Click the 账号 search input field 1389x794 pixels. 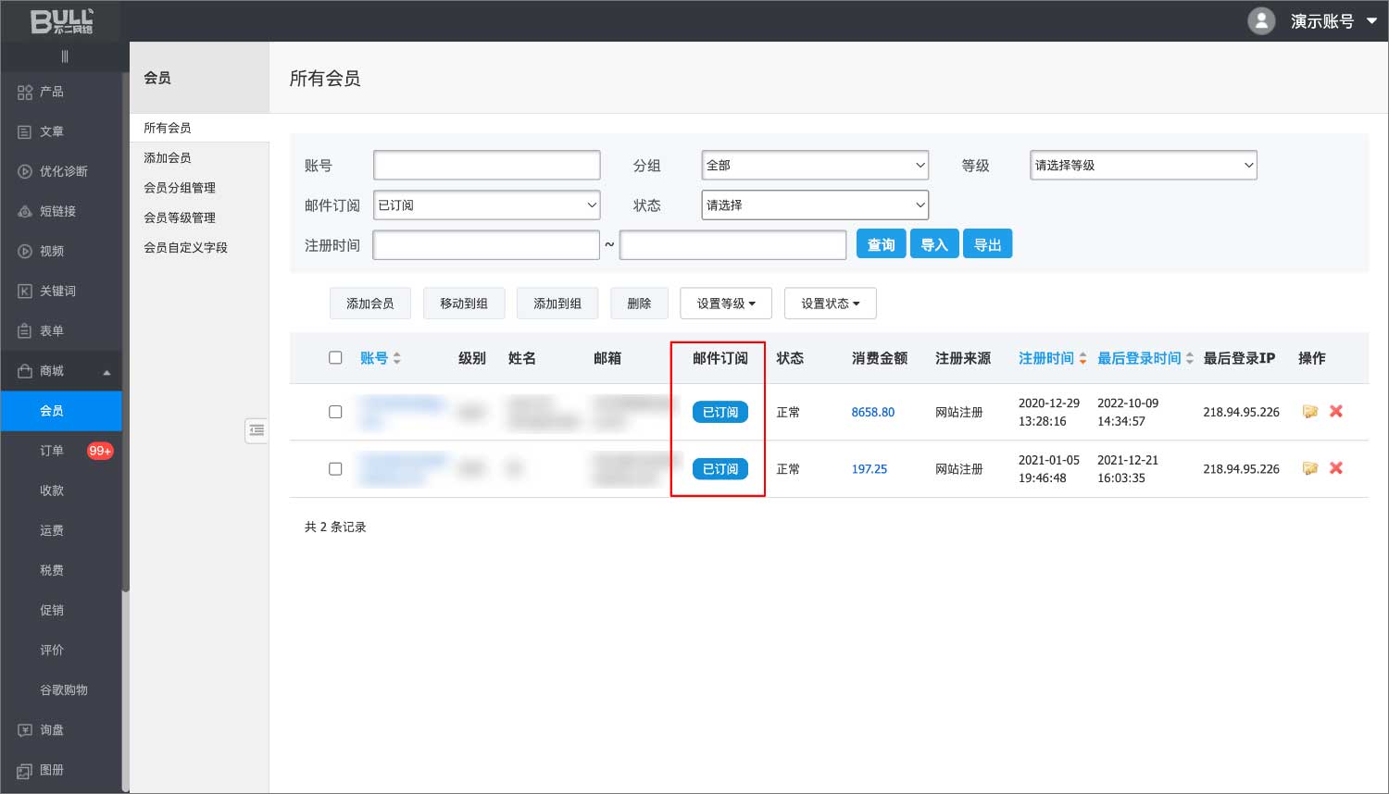point(486,166)
